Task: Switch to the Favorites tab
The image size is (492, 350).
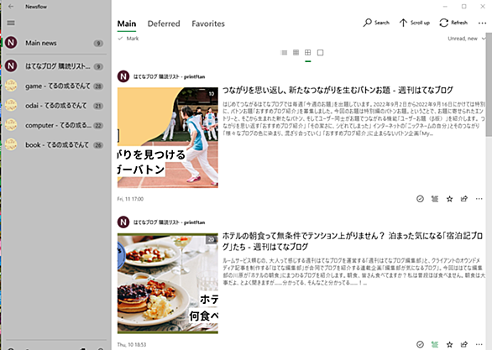Action: 208,24
